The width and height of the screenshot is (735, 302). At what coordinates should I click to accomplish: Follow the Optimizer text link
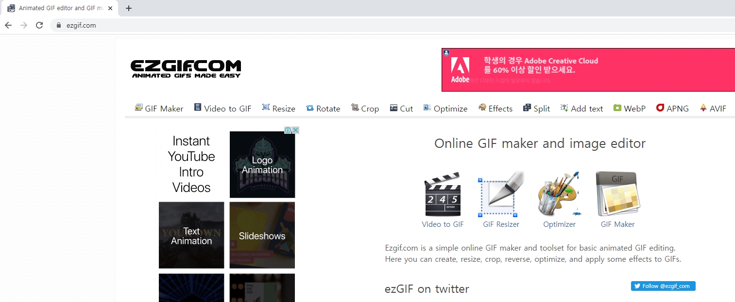point(559,224)
